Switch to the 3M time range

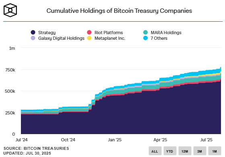(x=200, y=151)
